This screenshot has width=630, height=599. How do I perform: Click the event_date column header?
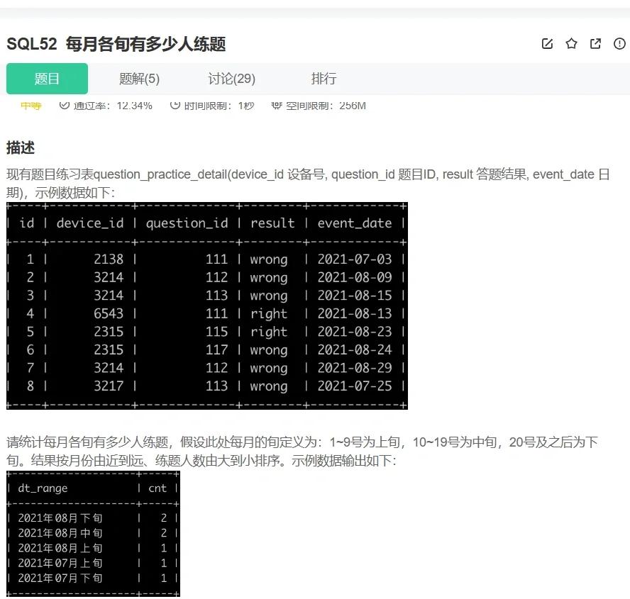pos(355,223)
